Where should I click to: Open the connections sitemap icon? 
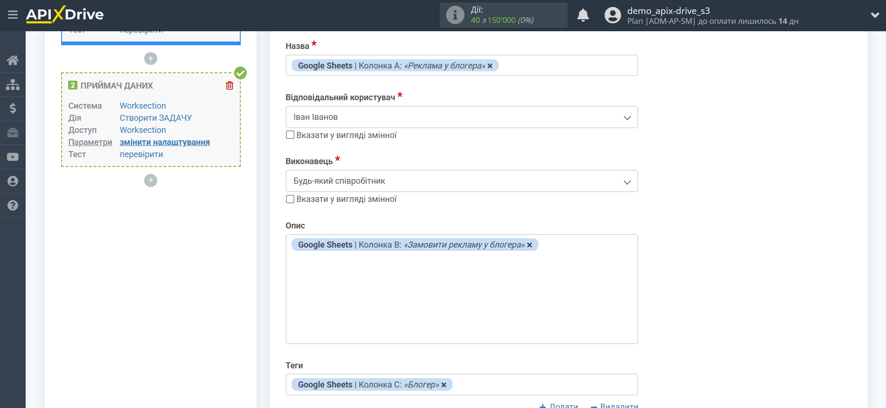(x=13, y=84)
